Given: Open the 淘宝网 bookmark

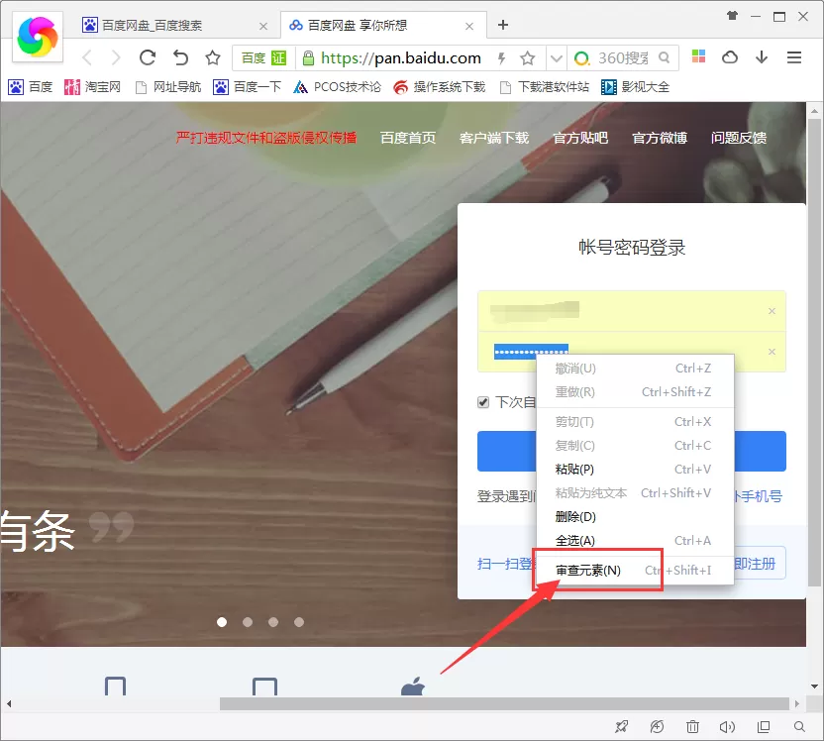Looking at the screenshot, I should tap(92, 87).
